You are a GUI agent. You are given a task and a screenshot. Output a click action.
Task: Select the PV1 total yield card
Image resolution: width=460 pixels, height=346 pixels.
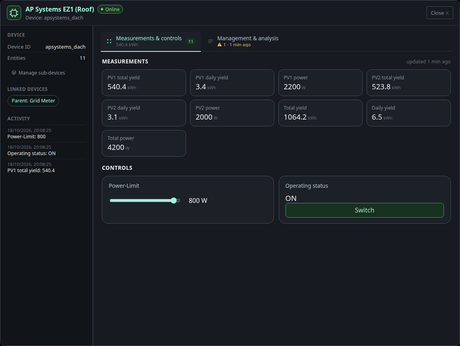pyautogui.click(x=144, y=83)
